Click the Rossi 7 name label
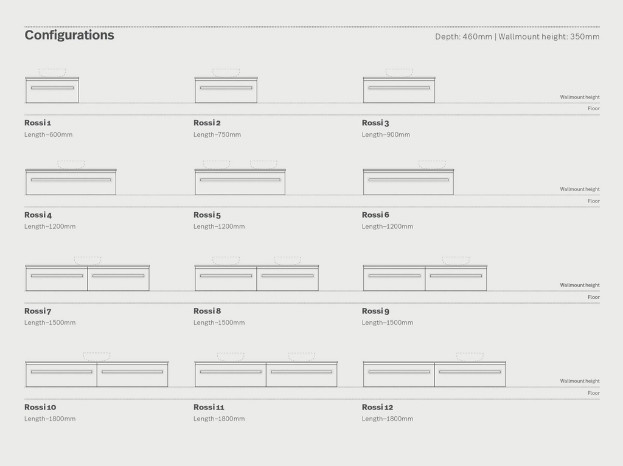 (x=38, y=311)
